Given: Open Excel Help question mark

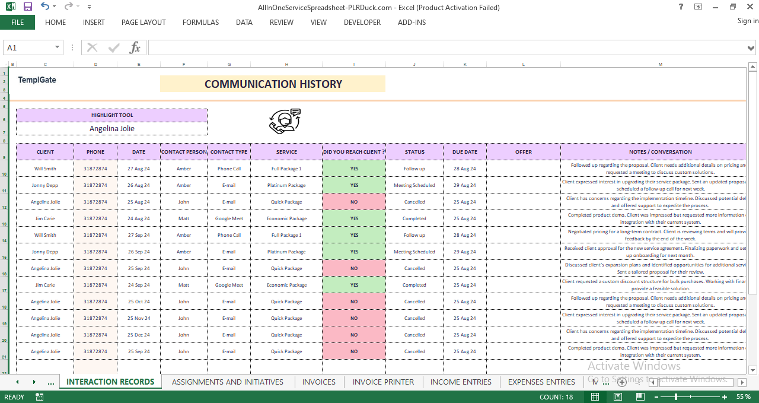Looking at the screenshot, I should (x=680, y=7).
